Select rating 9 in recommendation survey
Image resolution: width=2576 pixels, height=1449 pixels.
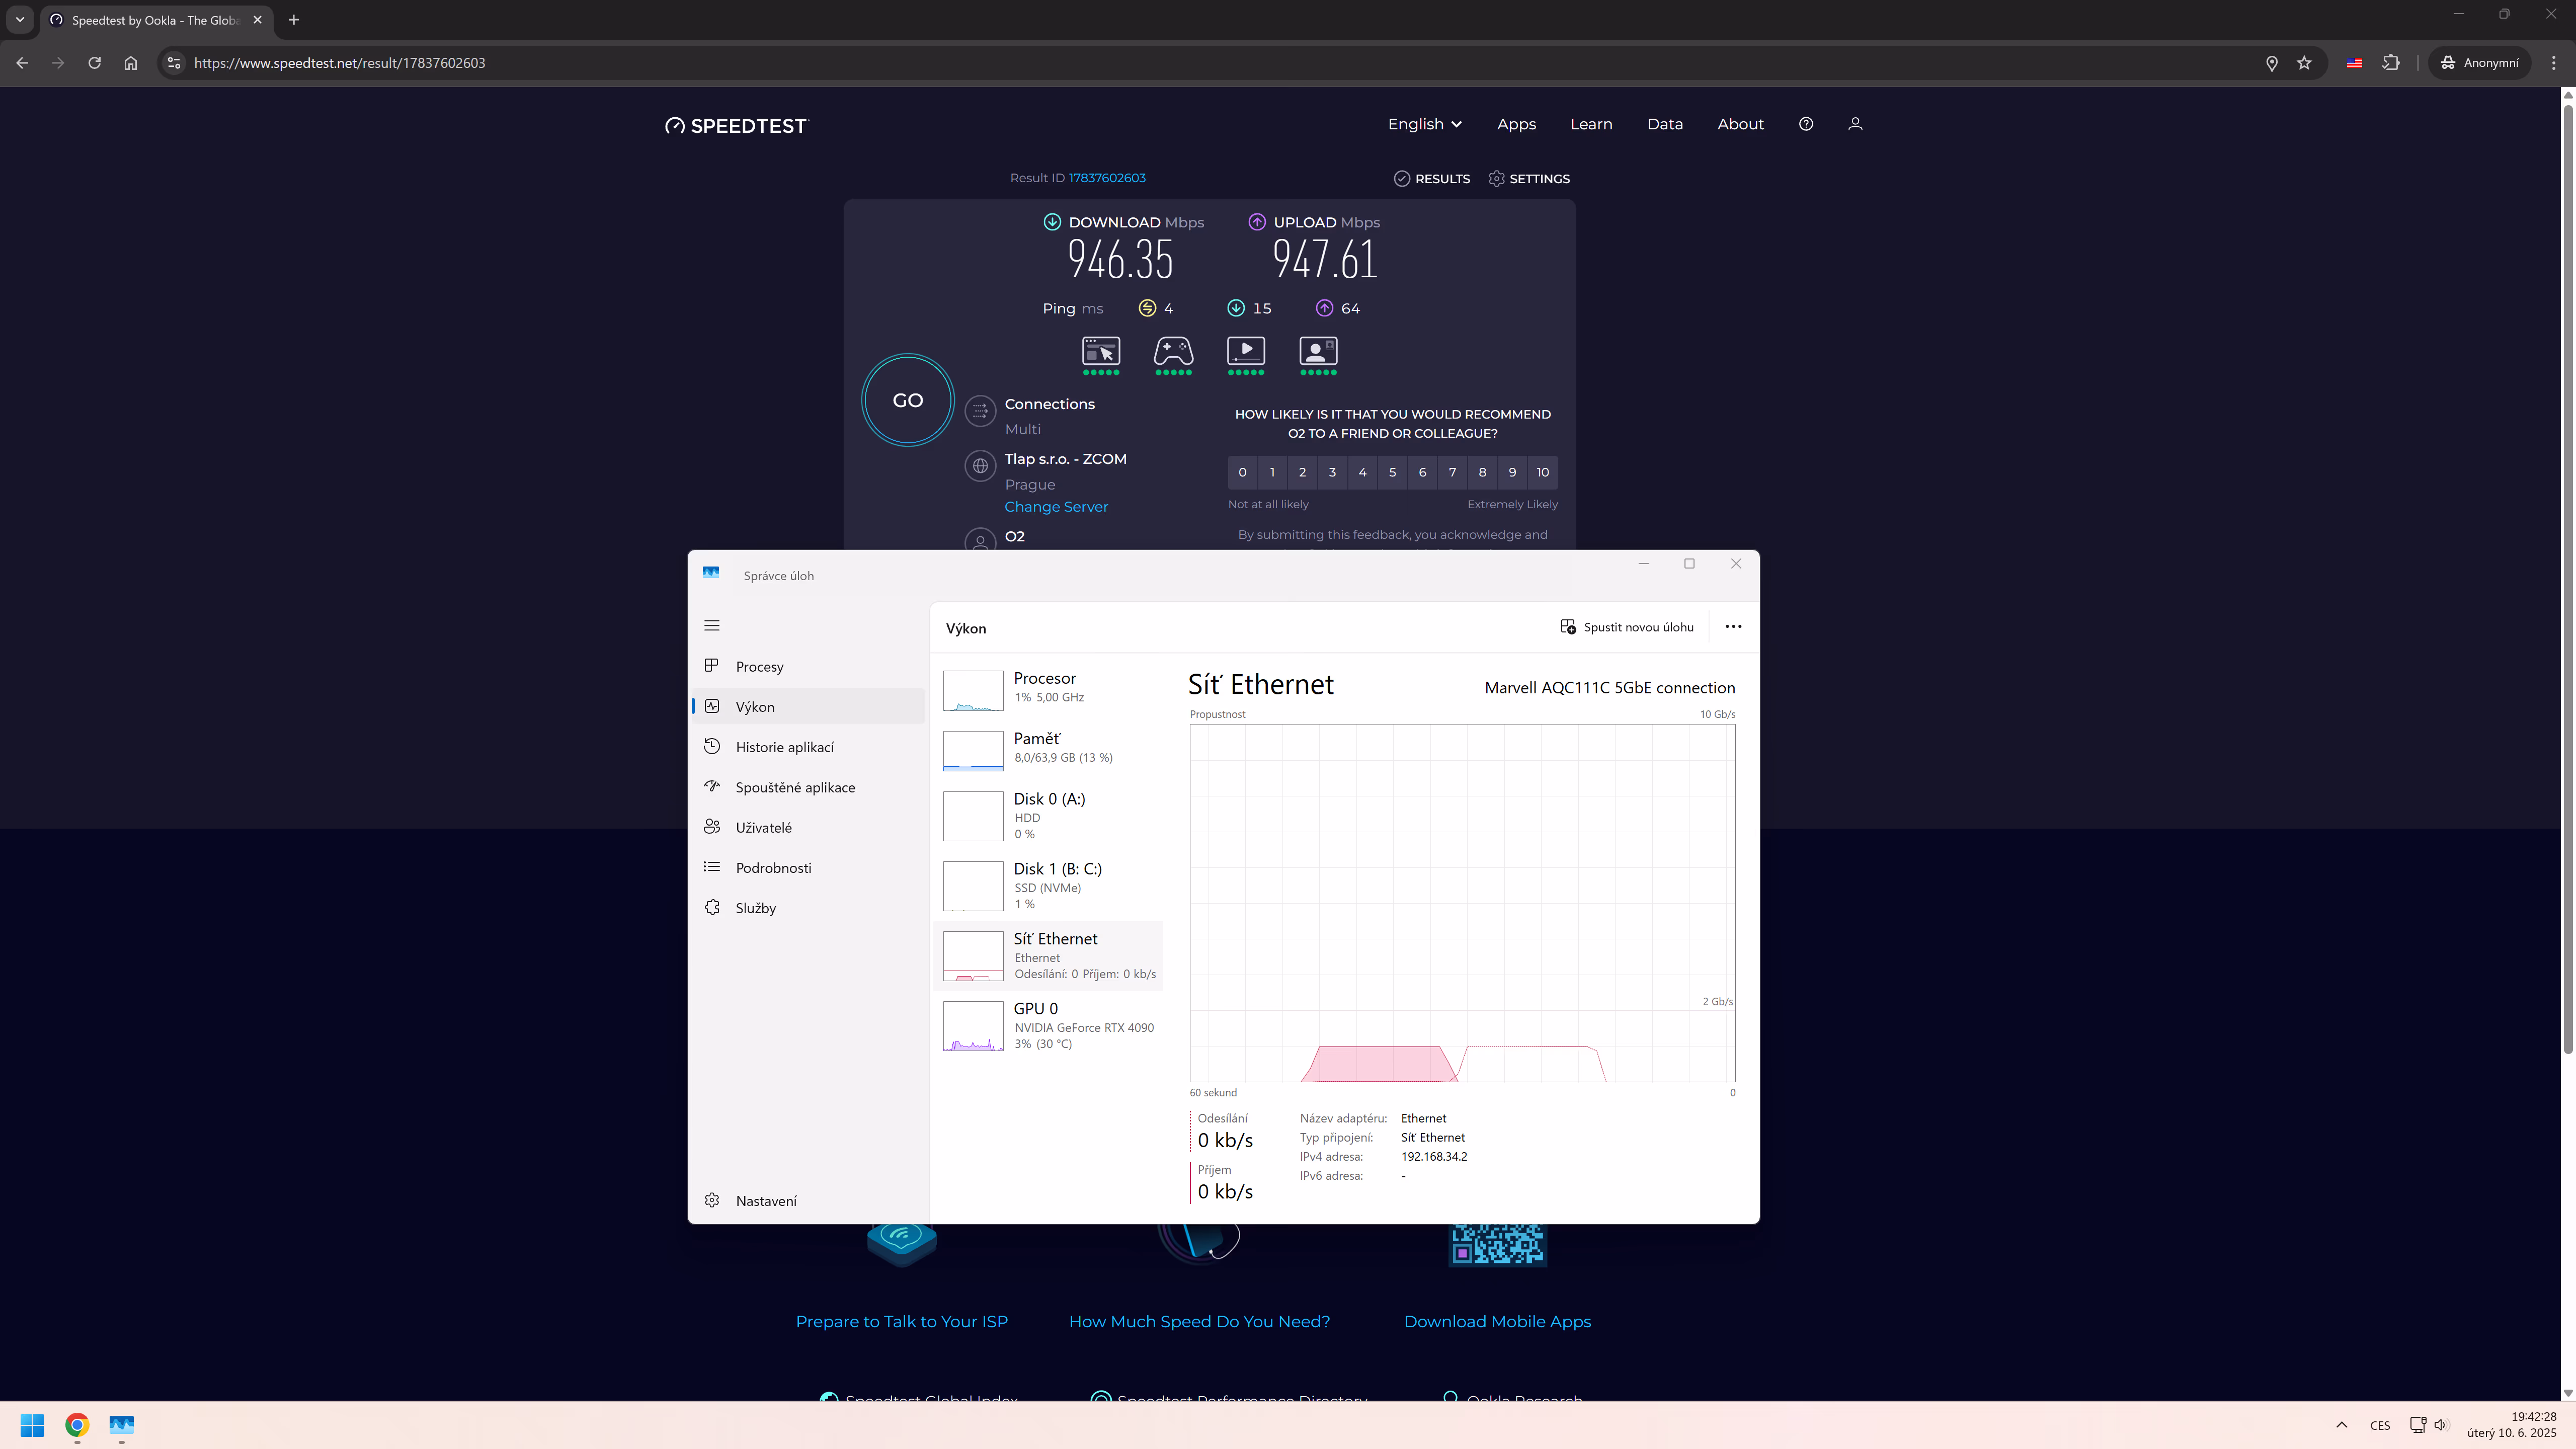click(1512, 472)
